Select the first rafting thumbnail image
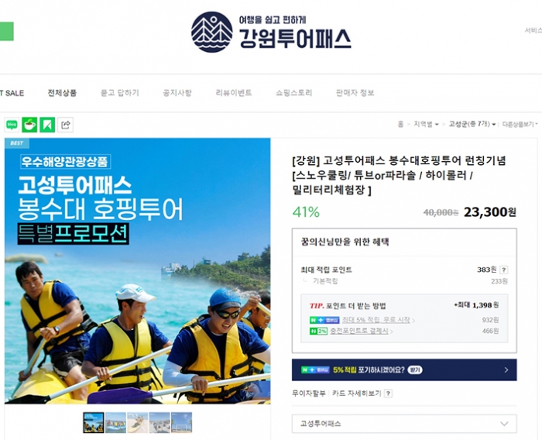This screenshot has height=440, width=542. [94, 422]
